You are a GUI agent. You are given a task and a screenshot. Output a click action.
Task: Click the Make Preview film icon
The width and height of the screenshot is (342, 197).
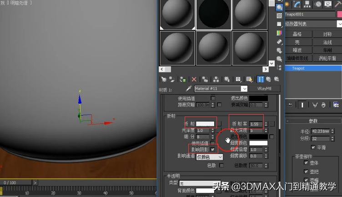pos(279,42)
